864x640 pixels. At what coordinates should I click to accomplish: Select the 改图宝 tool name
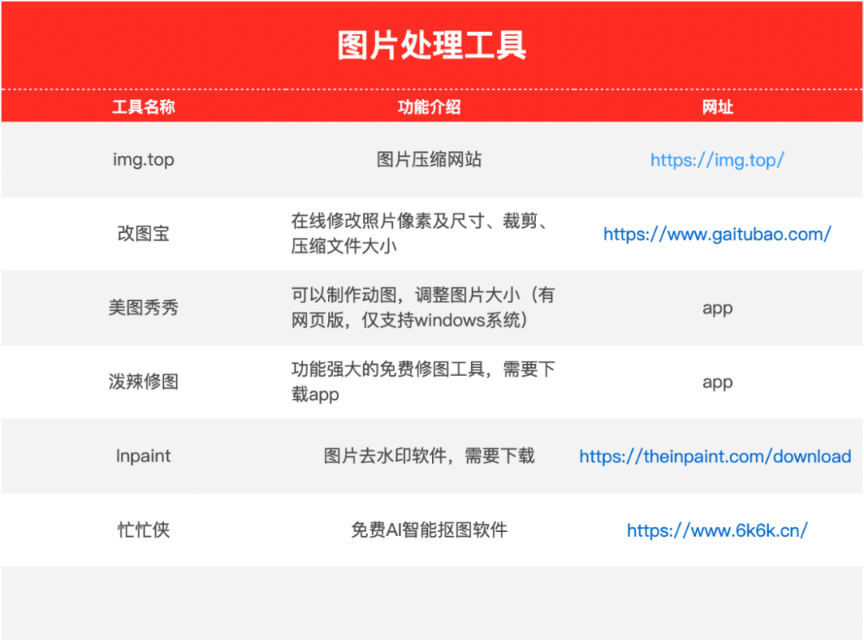143,234
